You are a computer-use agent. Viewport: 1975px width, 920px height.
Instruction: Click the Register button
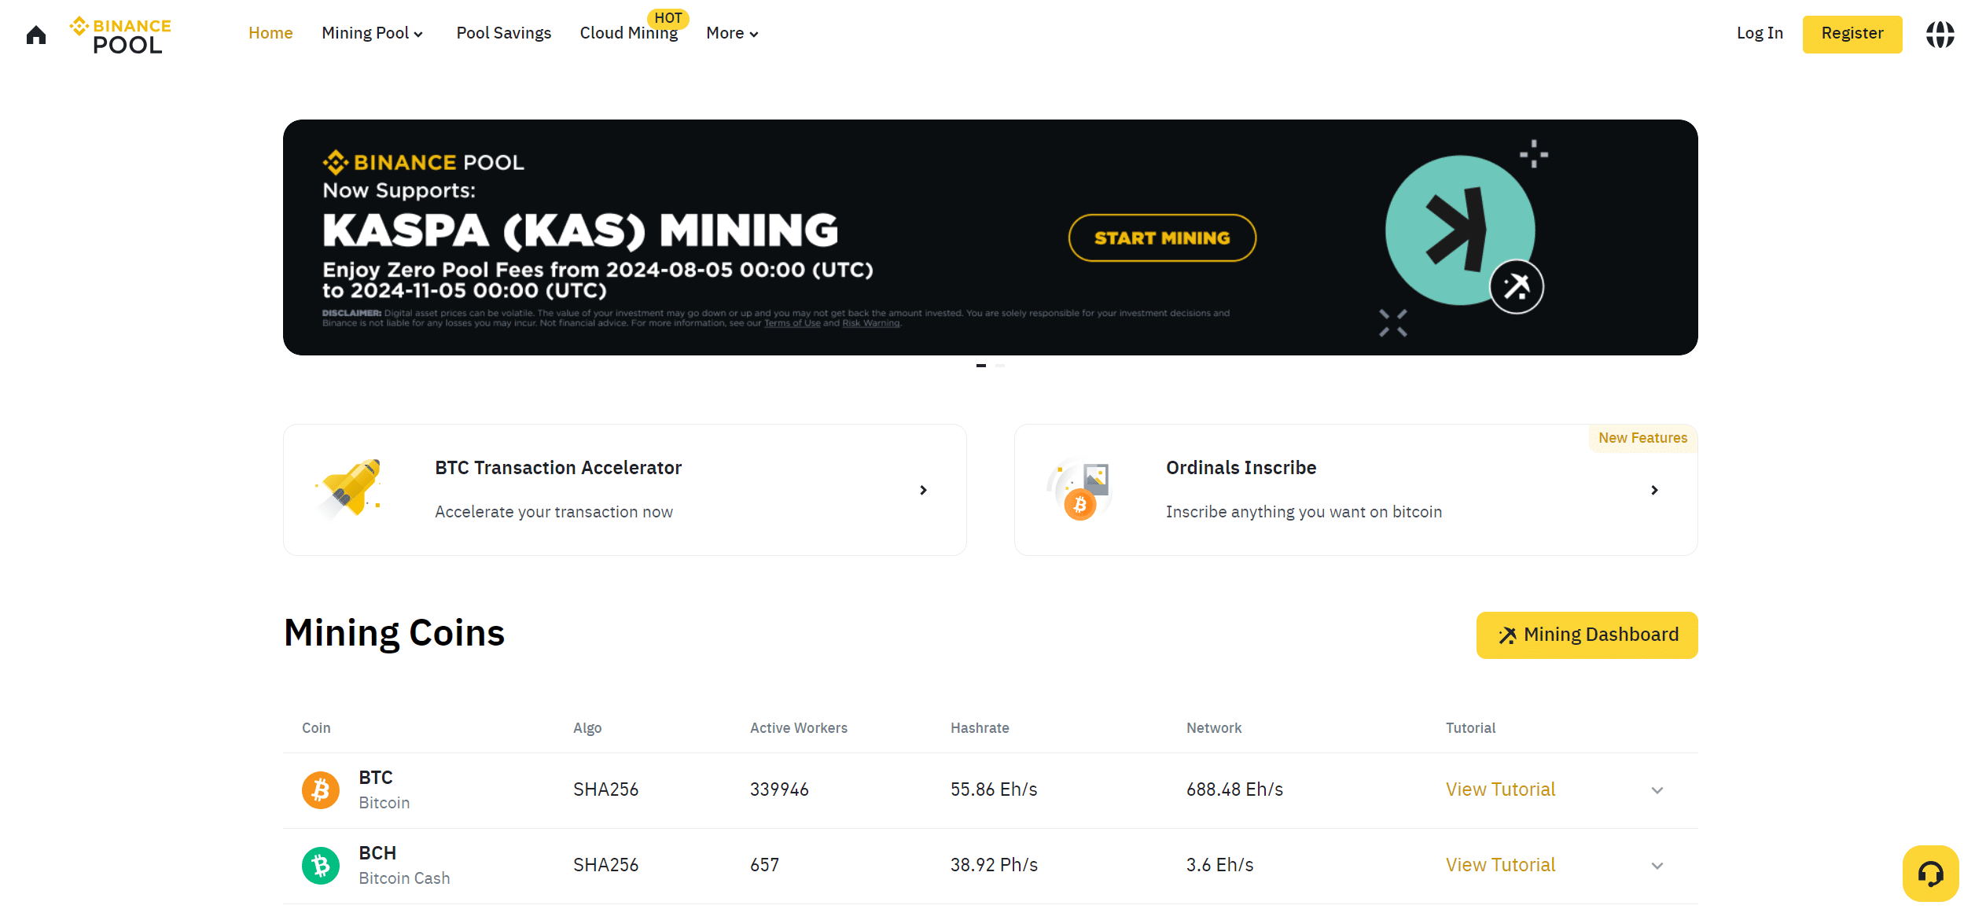click(1852, 34)
